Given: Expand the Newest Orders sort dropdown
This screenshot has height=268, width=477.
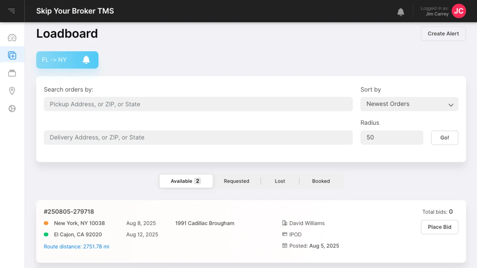Looking at the screenshot, I should click(x=409, y=104).
